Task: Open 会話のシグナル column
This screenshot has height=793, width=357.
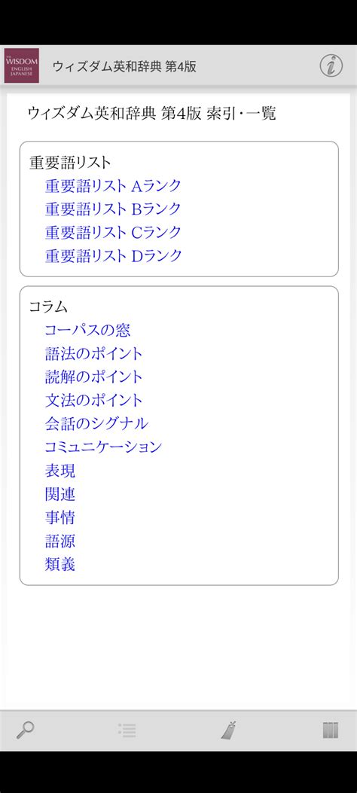Action: coord(96,423)
